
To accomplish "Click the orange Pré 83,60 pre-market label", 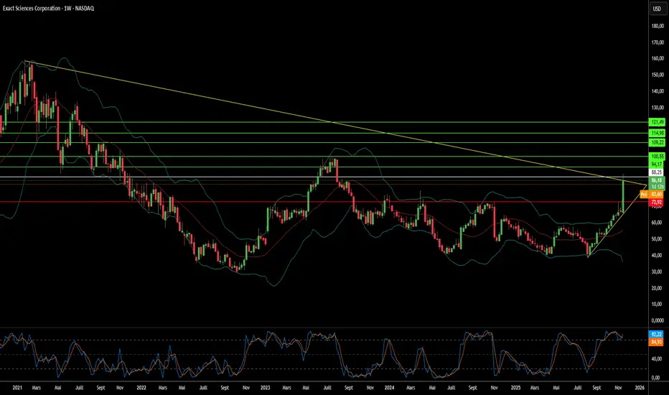I will click(x=652, y=195).
